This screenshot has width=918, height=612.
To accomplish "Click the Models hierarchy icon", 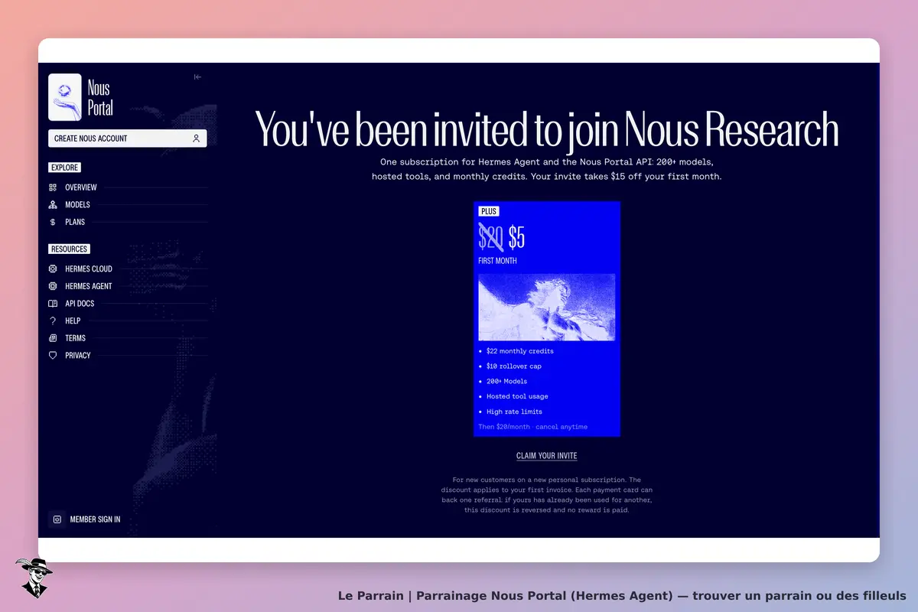I will [x=53, y=205].
